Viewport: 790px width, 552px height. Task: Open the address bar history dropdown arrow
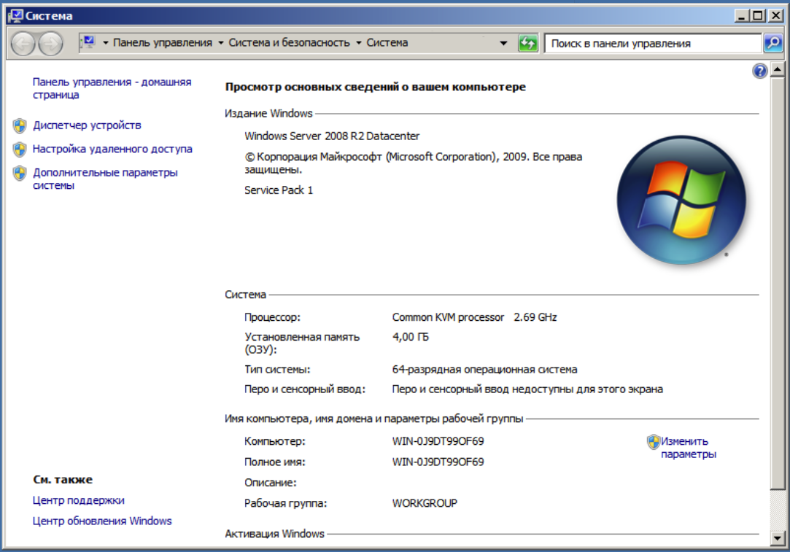[x=505, y=44]
